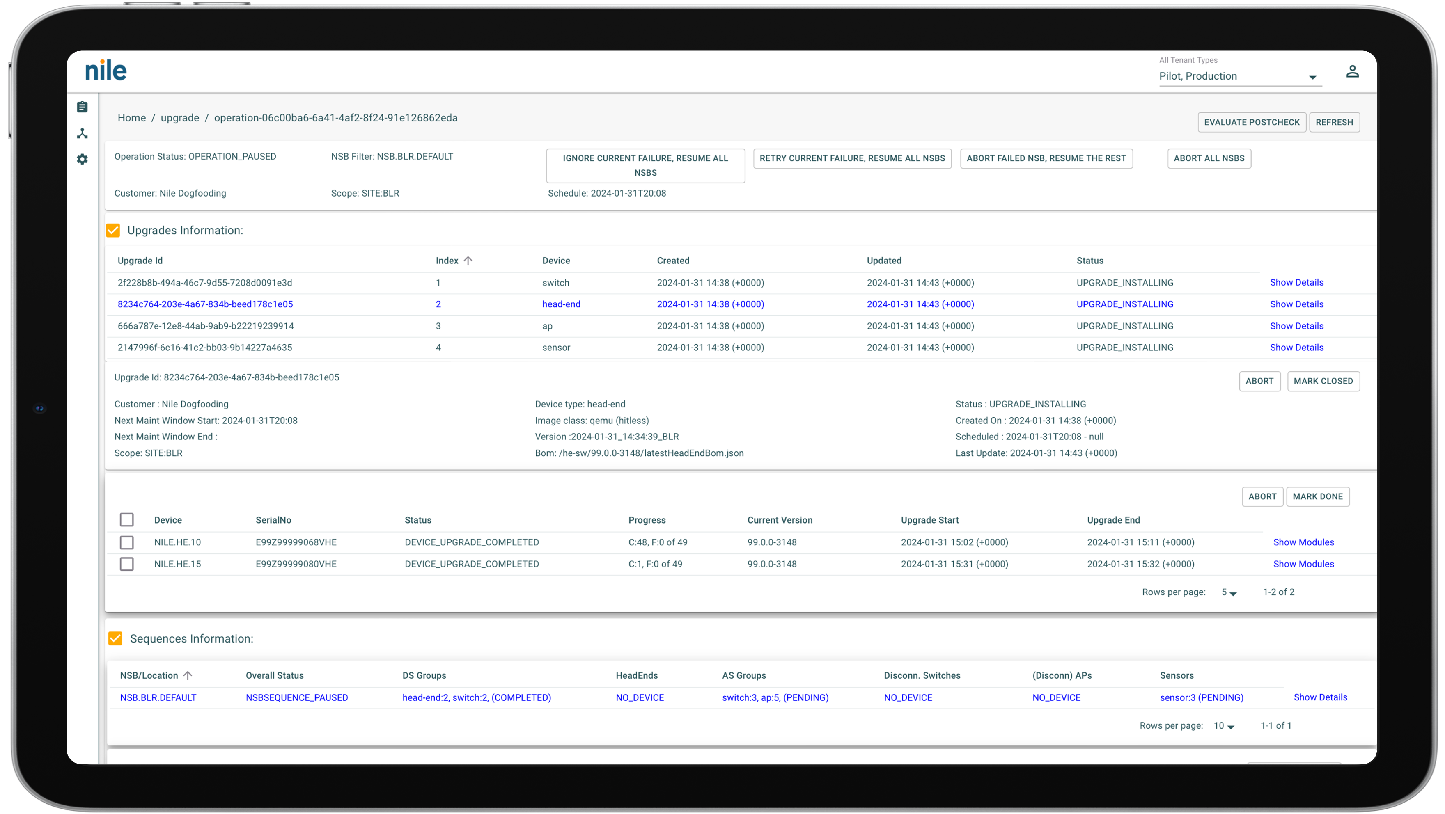Click Abort All NSBs button

coord(1209,158)
